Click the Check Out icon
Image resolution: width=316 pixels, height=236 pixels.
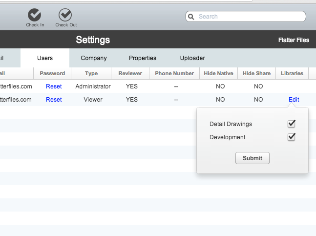click(x=65, y=15)
